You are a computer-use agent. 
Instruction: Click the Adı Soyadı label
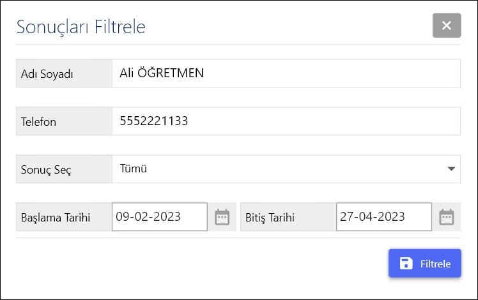tap(47, 74)
